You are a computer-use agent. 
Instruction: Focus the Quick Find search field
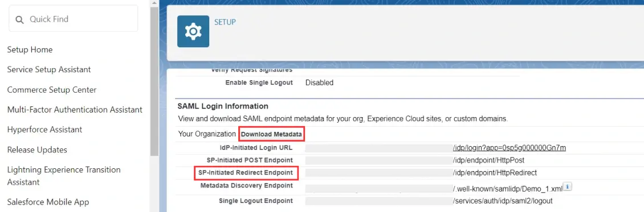pyautogui.click(x=74, y=19)
